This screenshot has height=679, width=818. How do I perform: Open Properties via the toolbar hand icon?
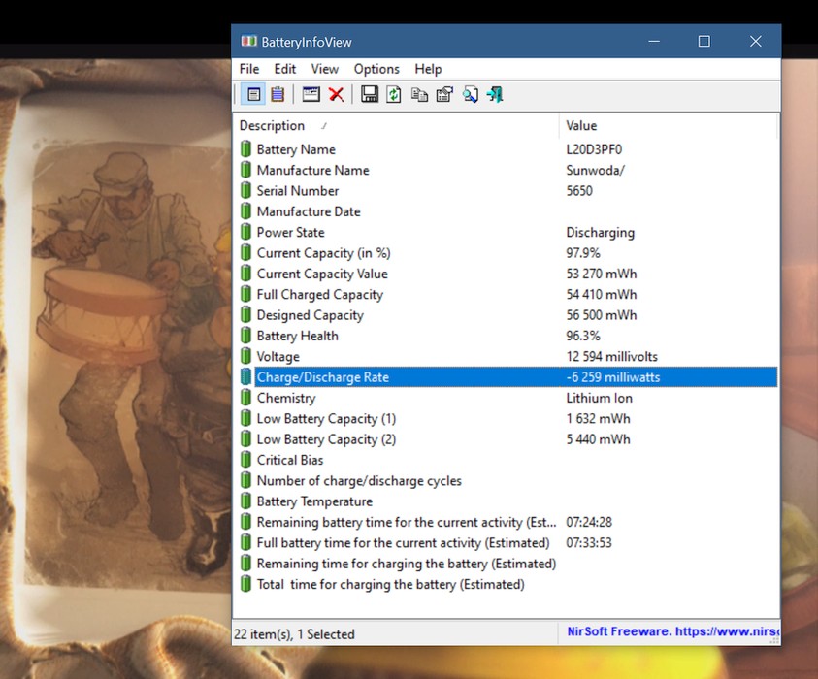pos(444,95)
